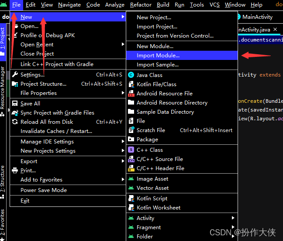Click the Scratch File icon
This screenshot has height=241, width=283.
pos(131,130)
